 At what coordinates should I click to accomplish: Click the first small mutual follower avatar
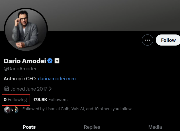[7, 109]
